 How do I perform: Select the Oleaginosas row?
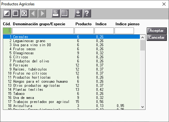71,53
